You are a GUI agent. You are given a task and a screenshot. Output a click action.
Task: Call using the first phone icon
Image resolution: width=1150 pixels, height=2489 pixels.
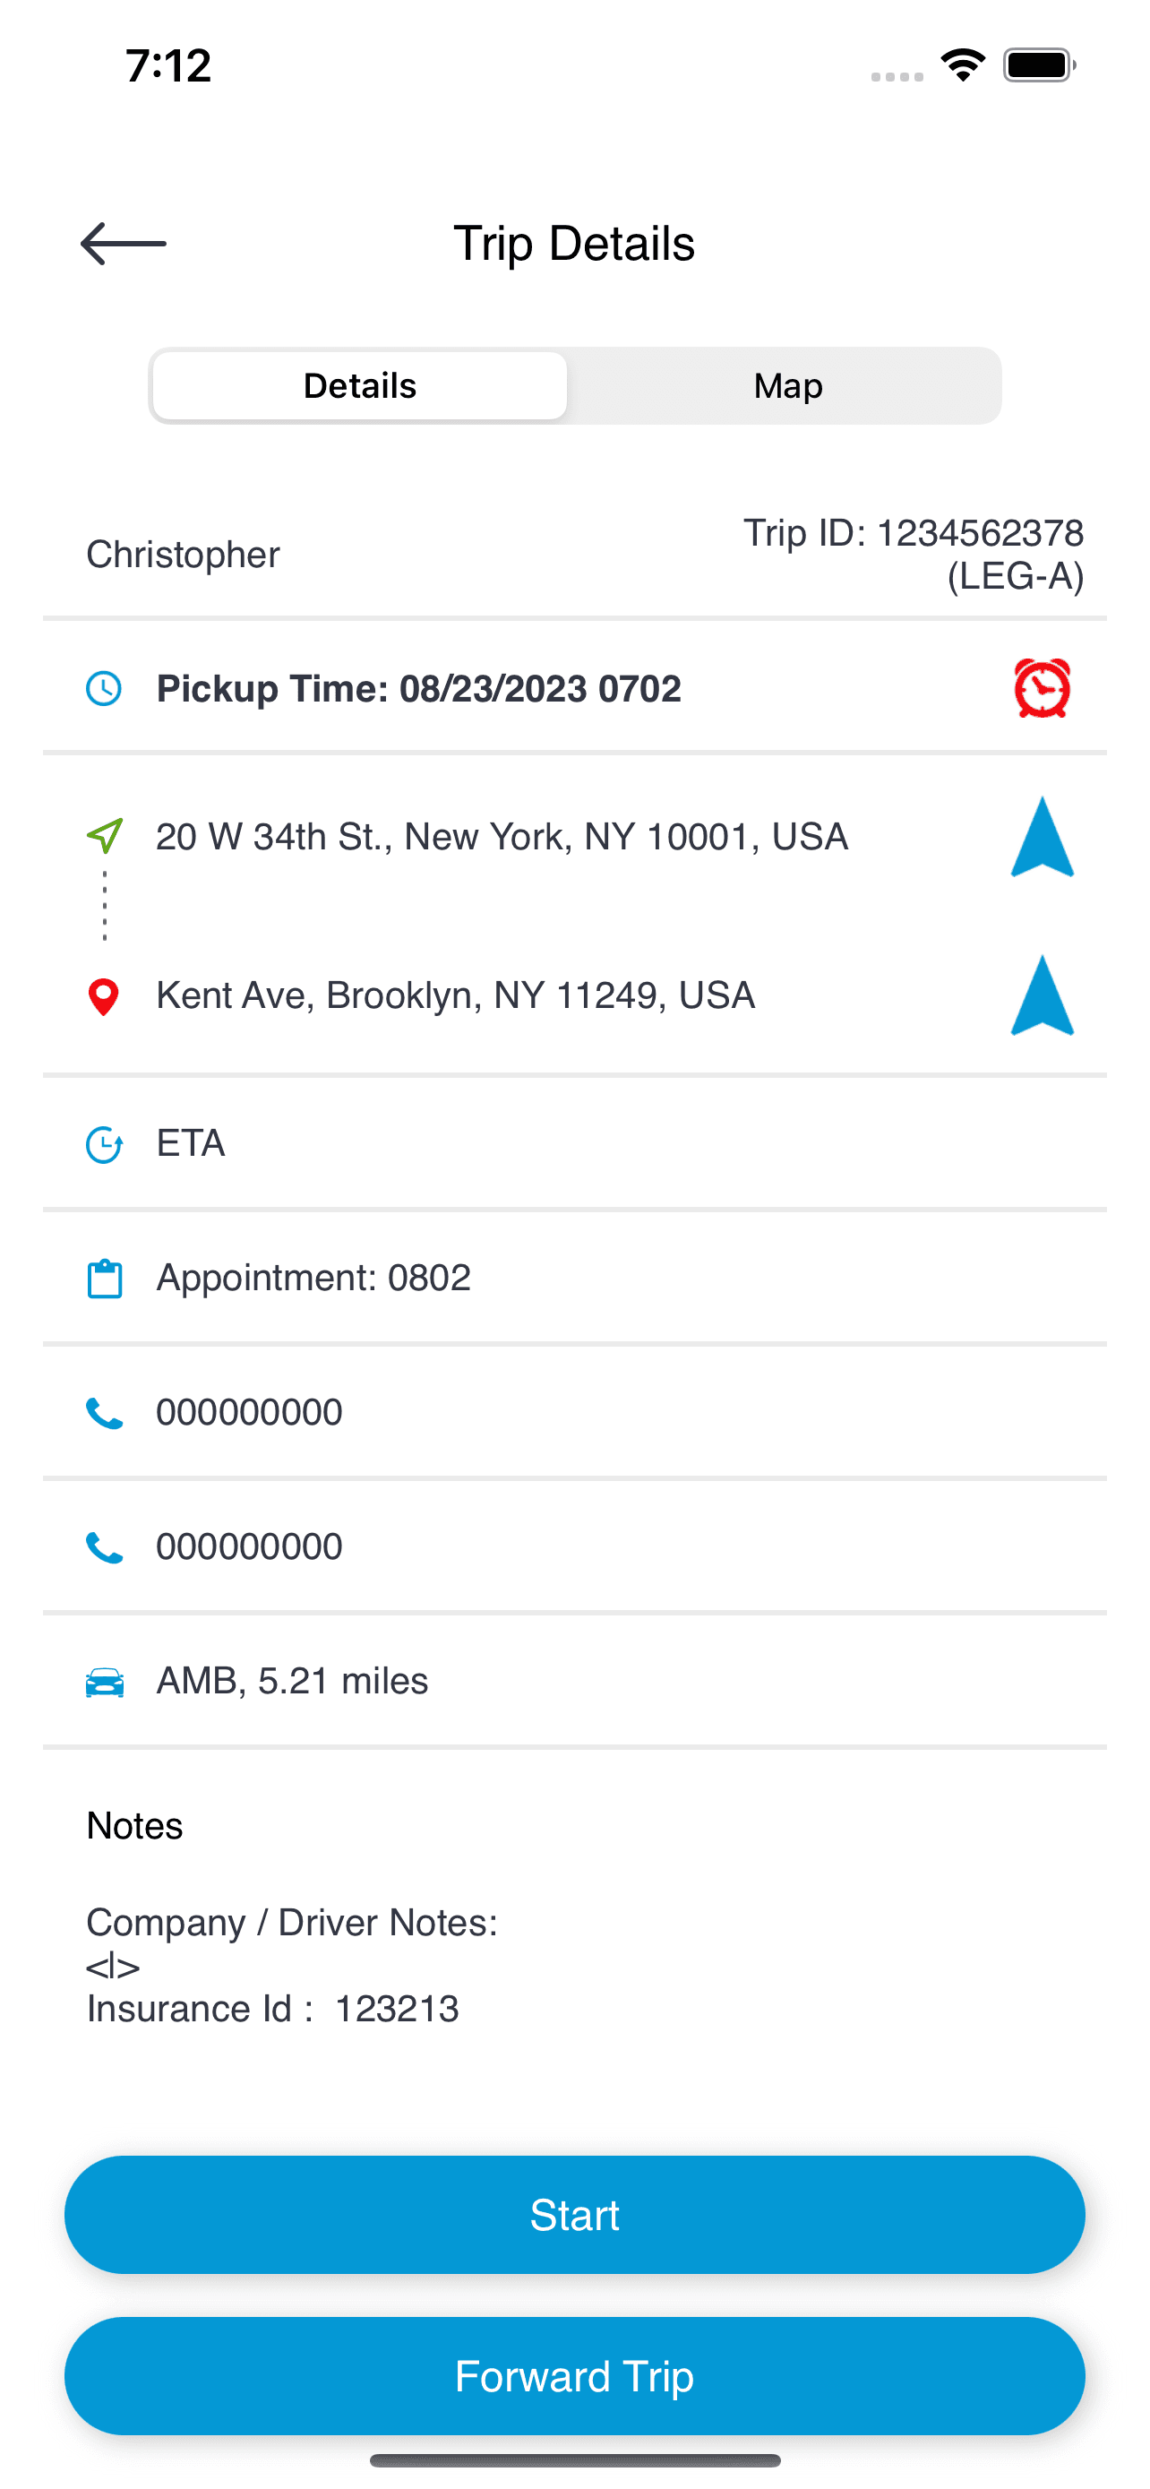click(104, 1414)
